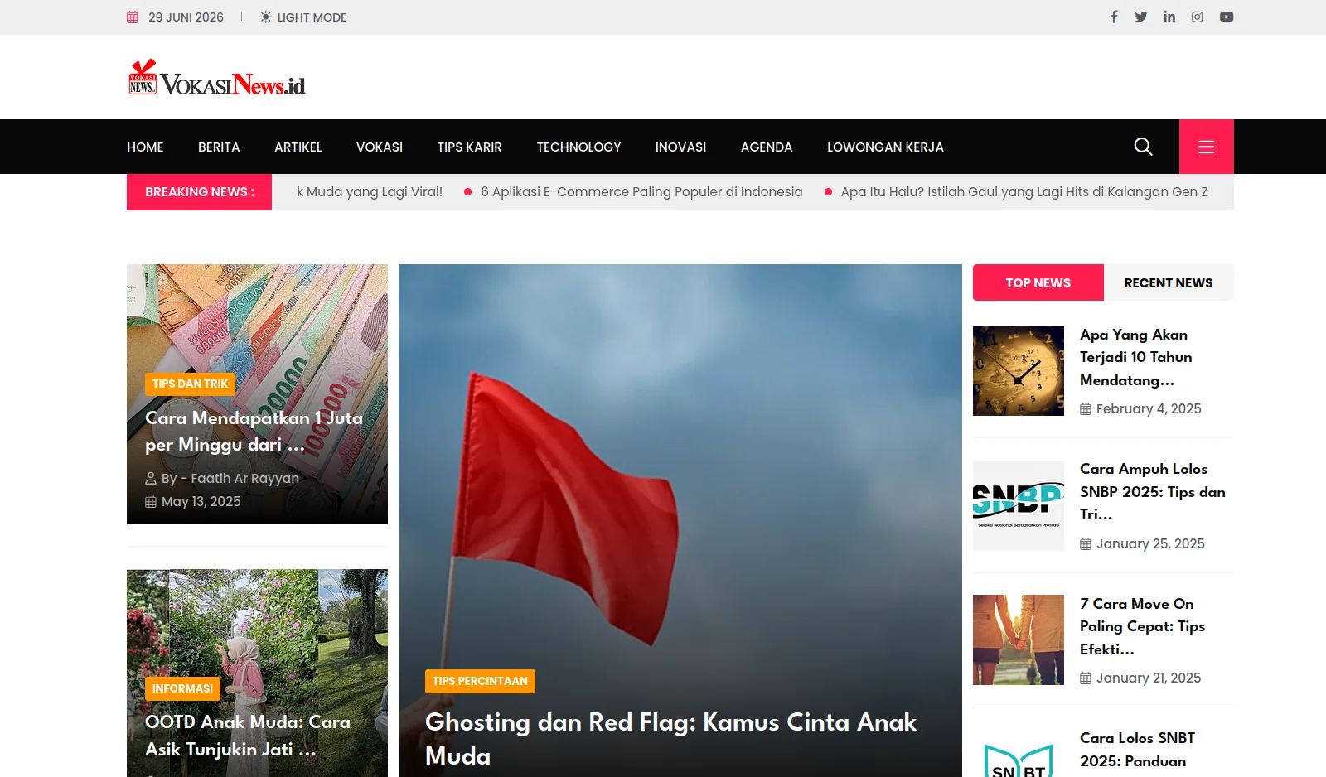Click the couple holding hands thumbnail

pyautogui.click(x=1019, y=639)
